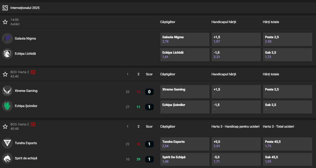Click Sub 2,5 in Echipa Șoimilor row
This screenshot has width=316, height=168.
click(287, 107)
